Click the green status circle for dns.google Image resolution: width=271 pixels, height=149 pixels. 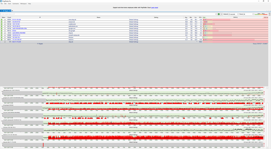point(2,31)
